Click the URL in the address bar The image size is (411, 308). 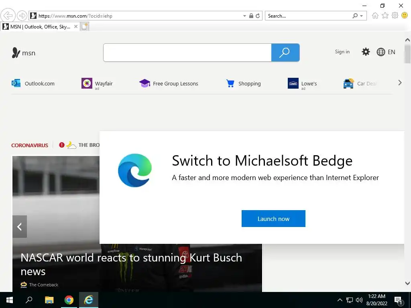click(x=75, y=16)
